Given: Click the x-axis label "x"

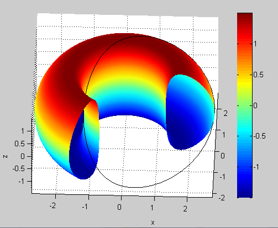Looking at the screenshot, I should pos(153,223).
